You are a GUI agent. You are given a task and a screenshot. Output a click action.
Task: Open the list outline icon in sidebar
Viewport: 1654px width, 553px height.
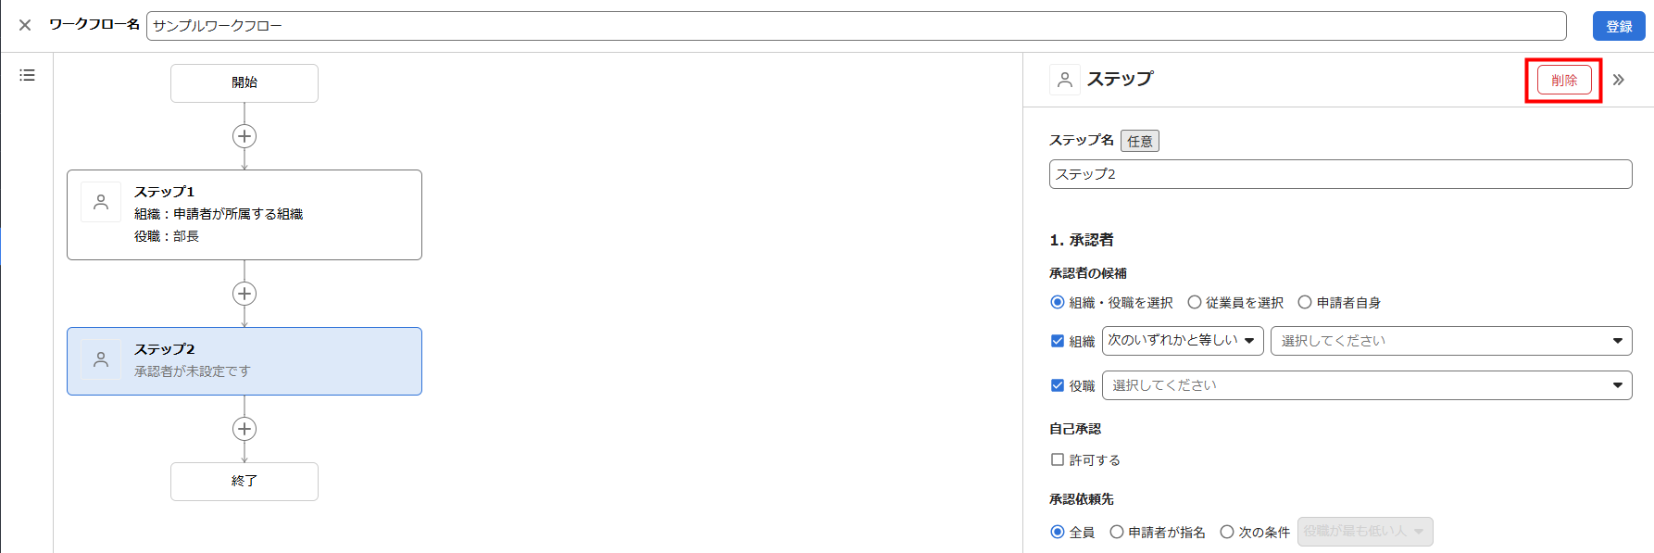point(27,75)
